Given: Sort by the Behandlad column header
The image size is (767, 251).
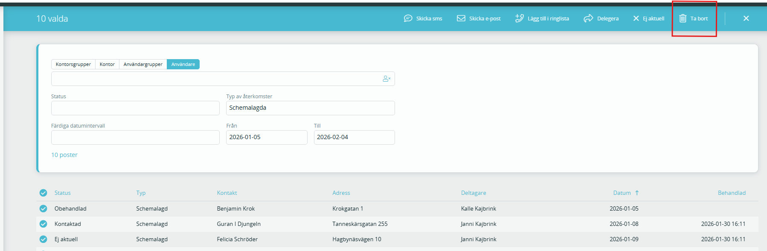Looking at the screenshot, I should point(732,193).
